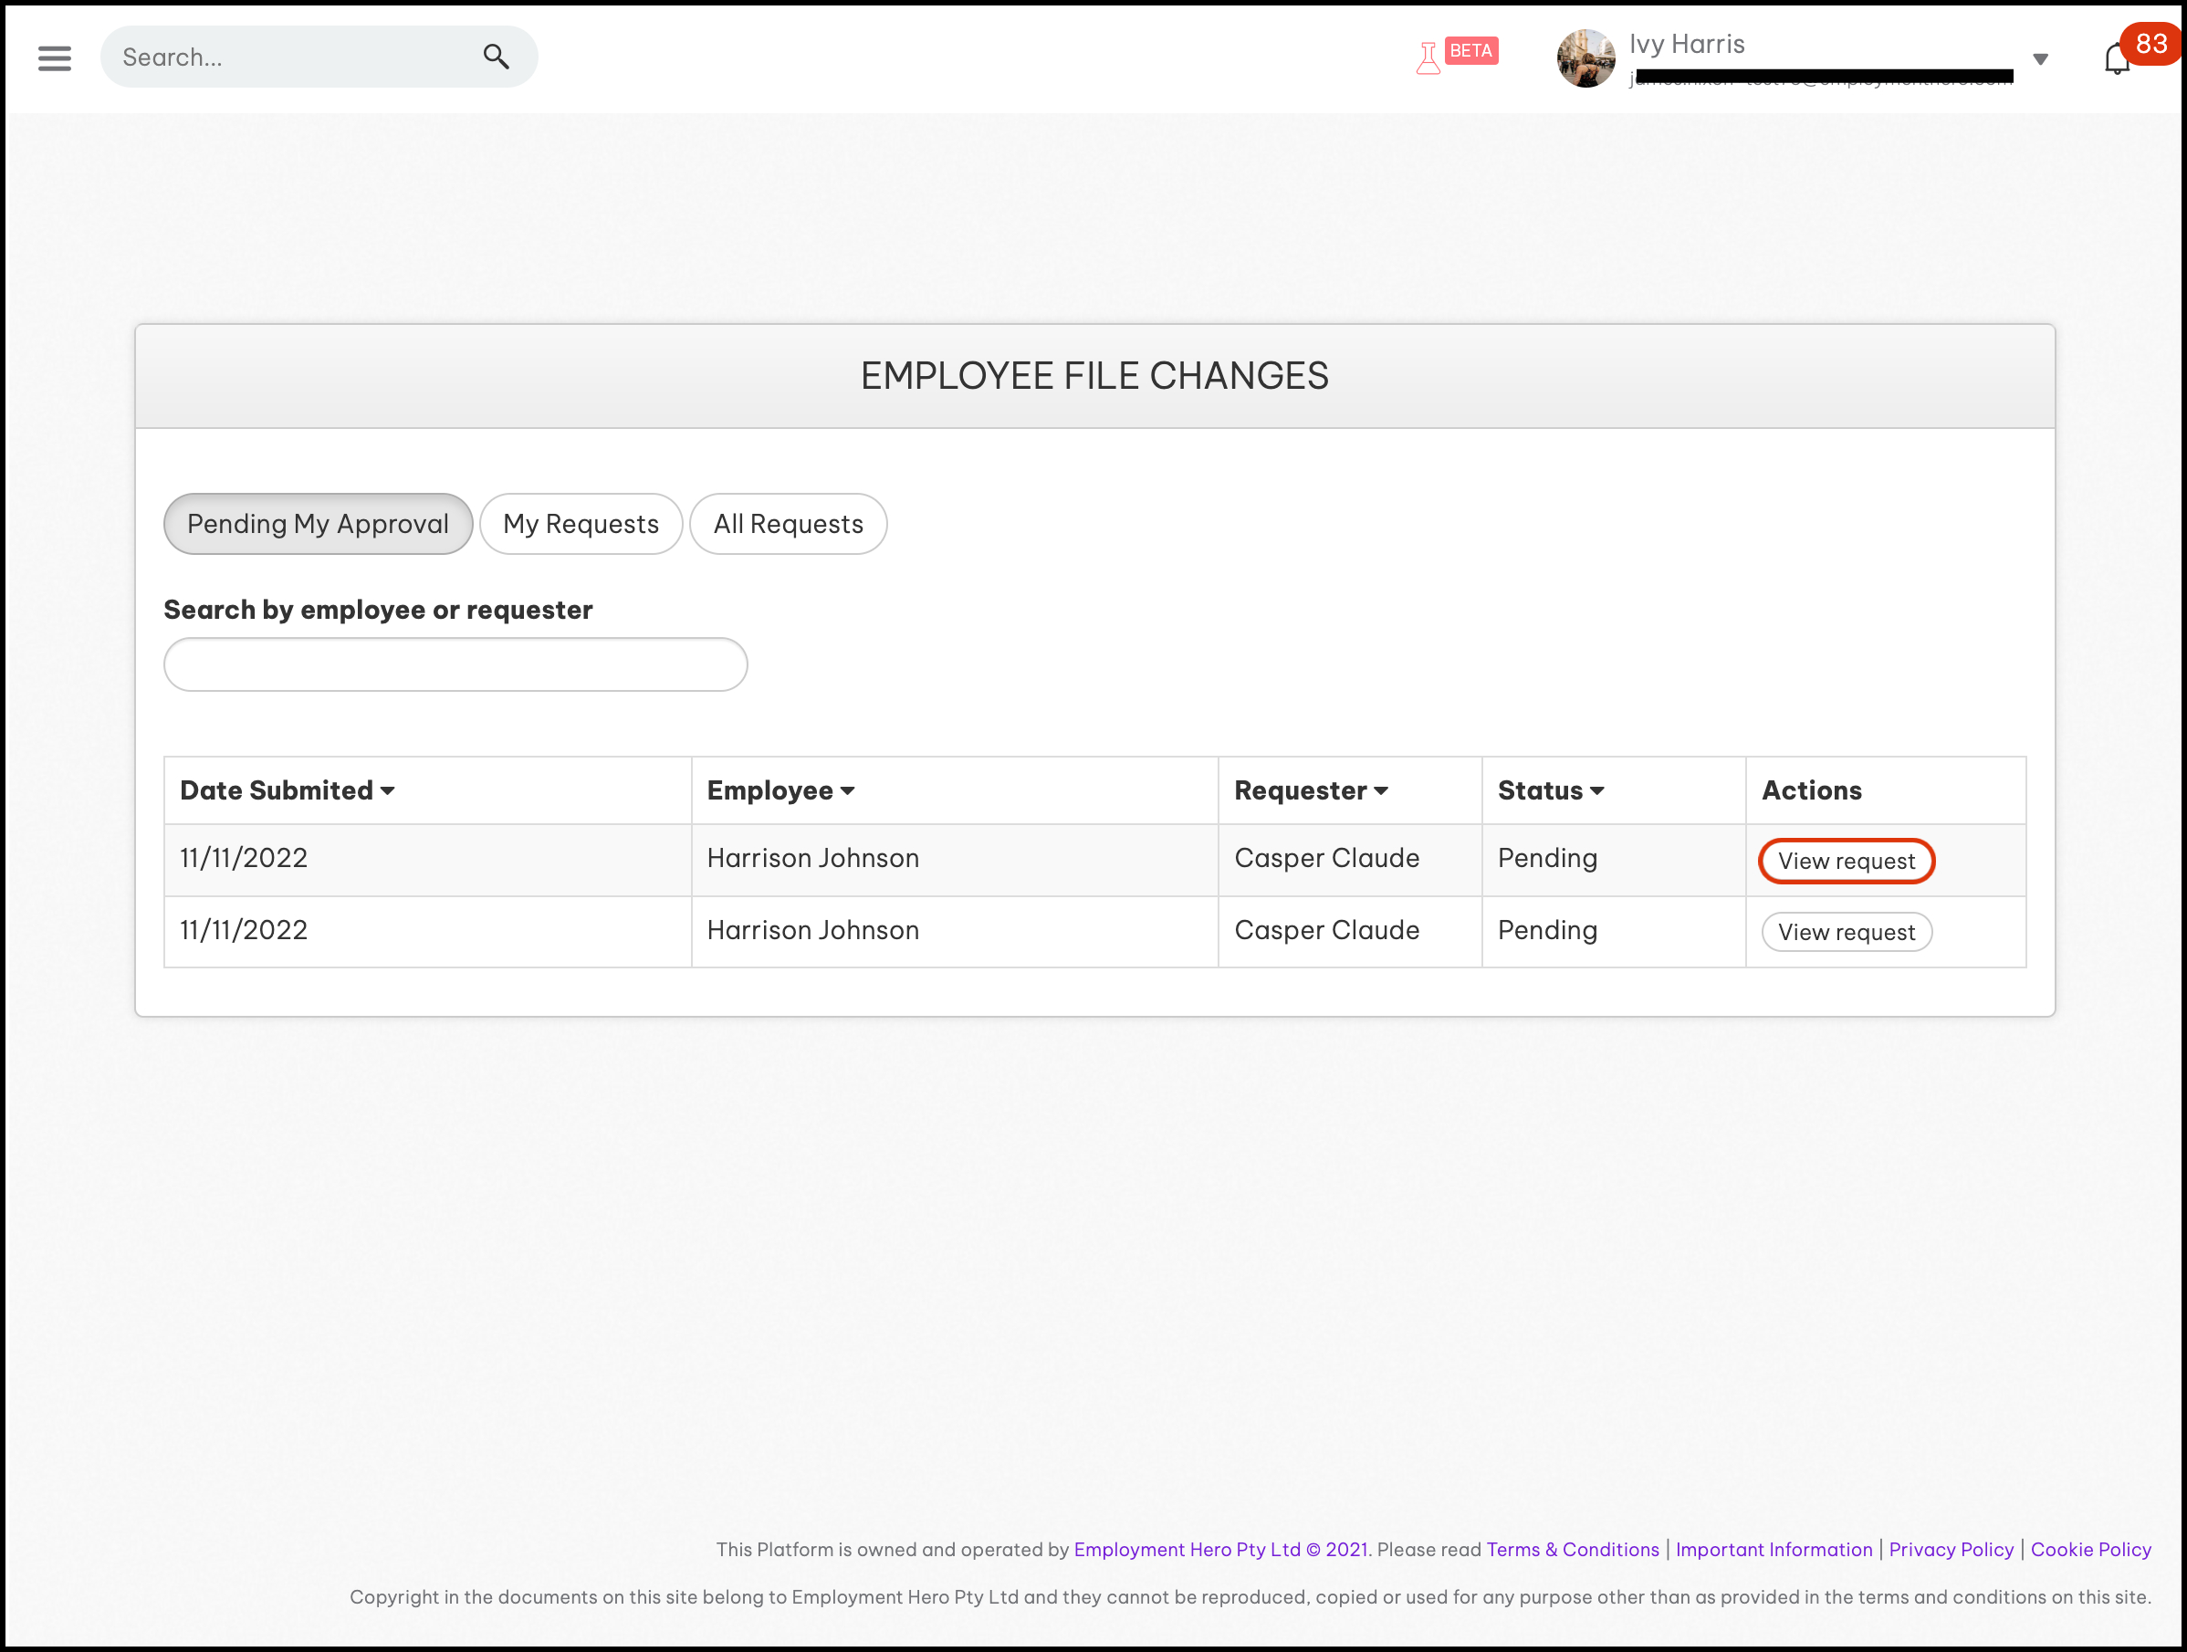Click the magnifying glass search icon
2187x1652 pixels.
click(x=497, y=58)
